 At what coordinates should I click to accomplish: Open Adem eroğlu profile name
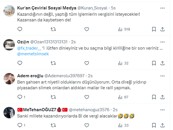pyautogui.click(x=29, y=76)
